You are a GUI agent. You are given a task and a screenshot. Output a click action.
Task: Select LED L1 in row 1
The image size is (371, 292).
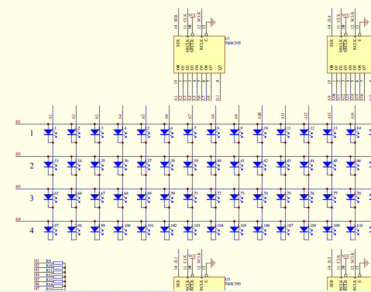[x=48, y=132]
